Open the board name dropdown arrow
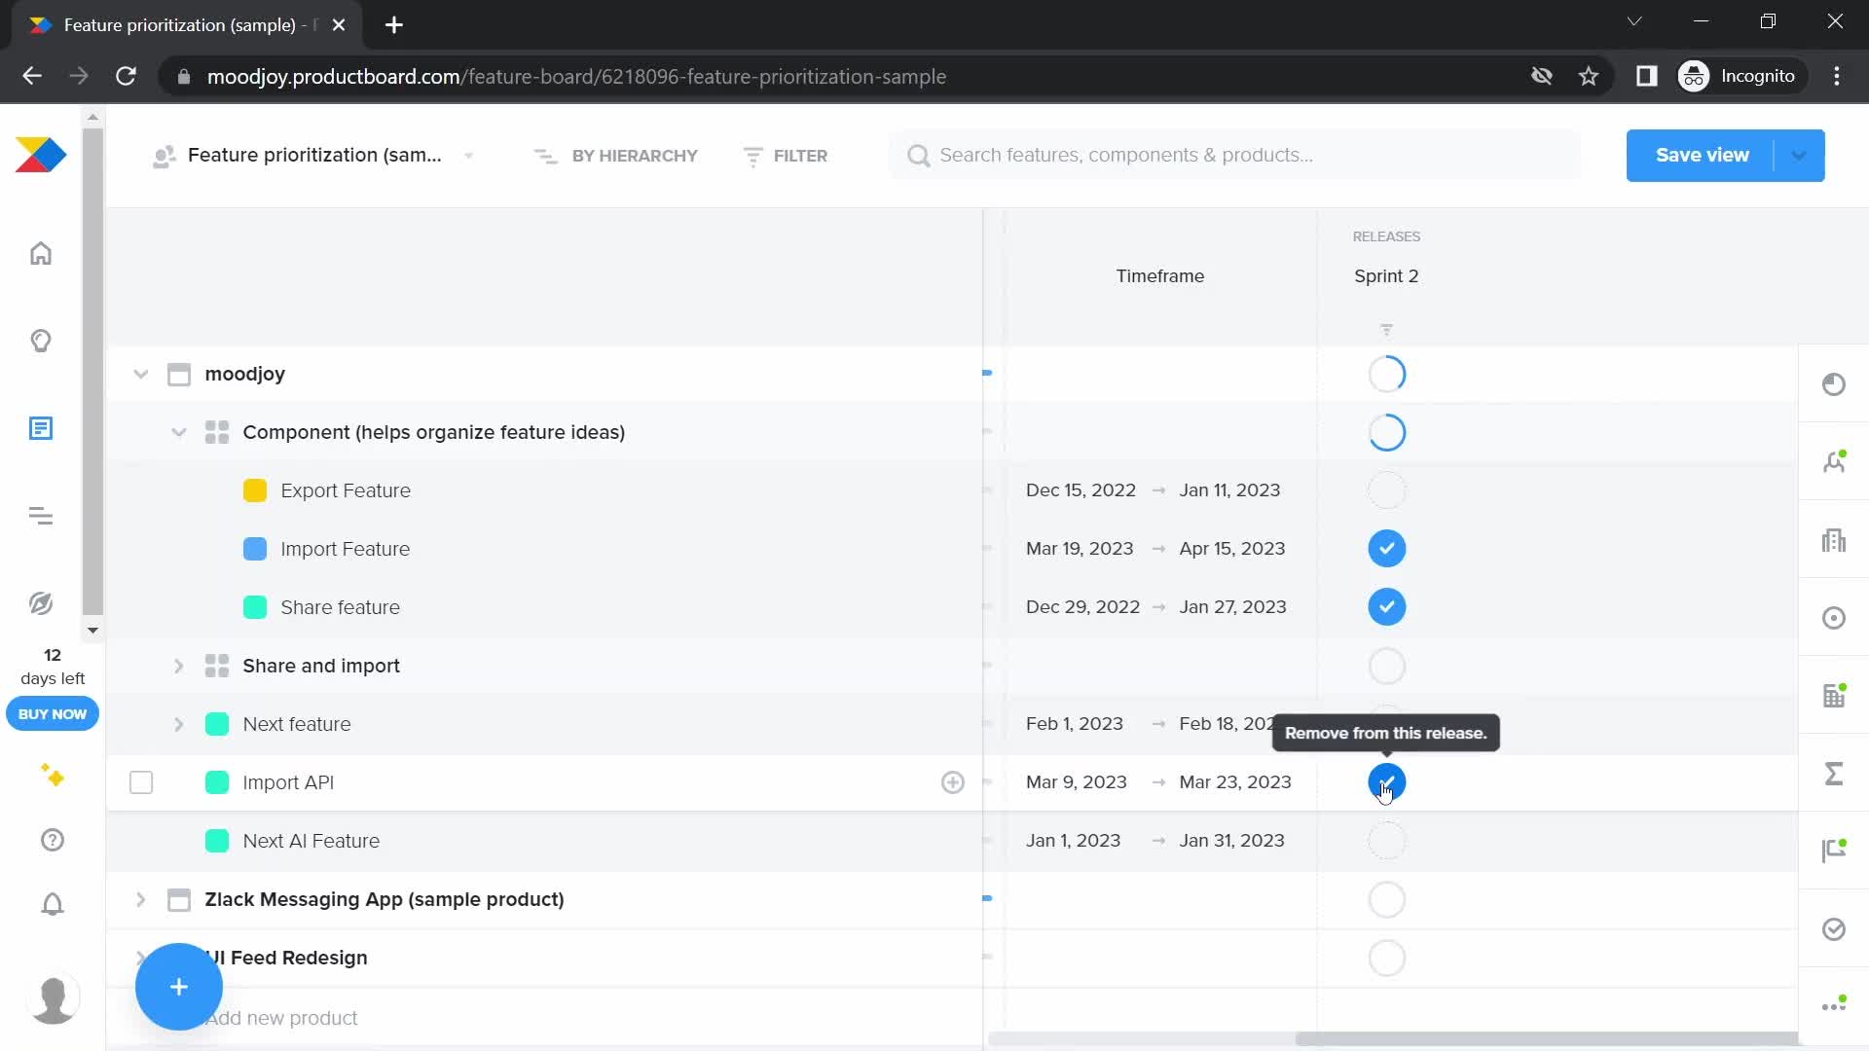The width and height of the screenshot is (1869, 1051). tap(468, 156)
